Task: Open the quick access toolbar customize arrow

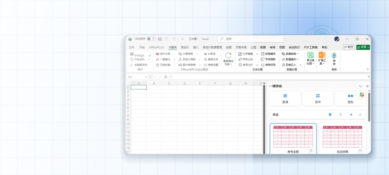Action: [182, 39]
